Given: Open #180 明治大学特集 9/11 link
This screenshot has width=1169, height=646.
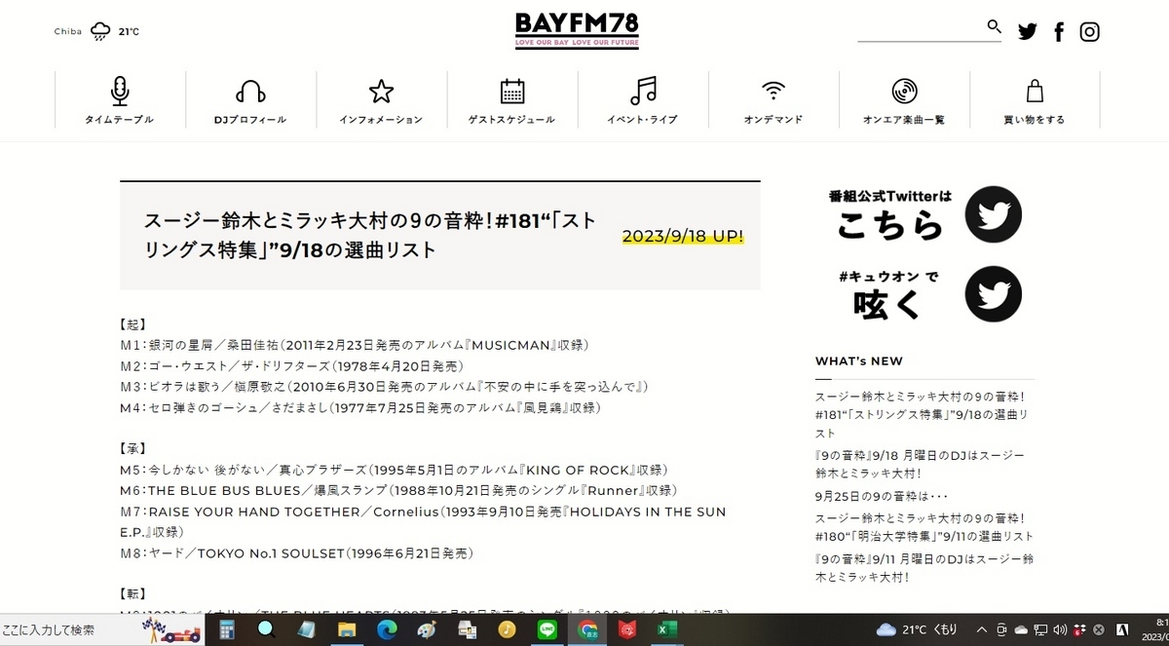Looking at the screenshot, I should click(924, 527).
